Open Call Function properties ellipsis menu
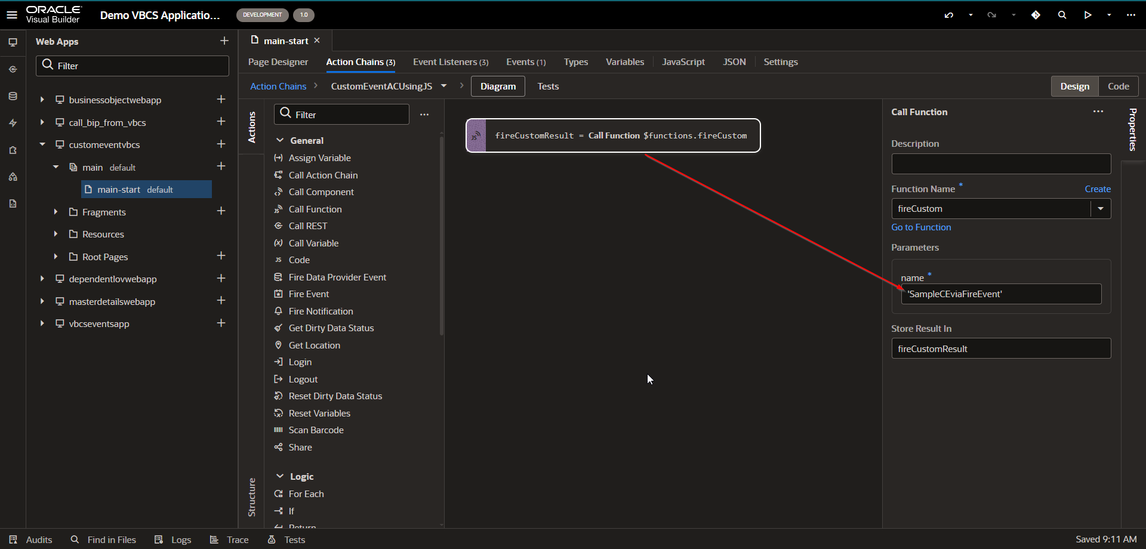This screenshot has height=549, width=1146. coord(1098,112)
